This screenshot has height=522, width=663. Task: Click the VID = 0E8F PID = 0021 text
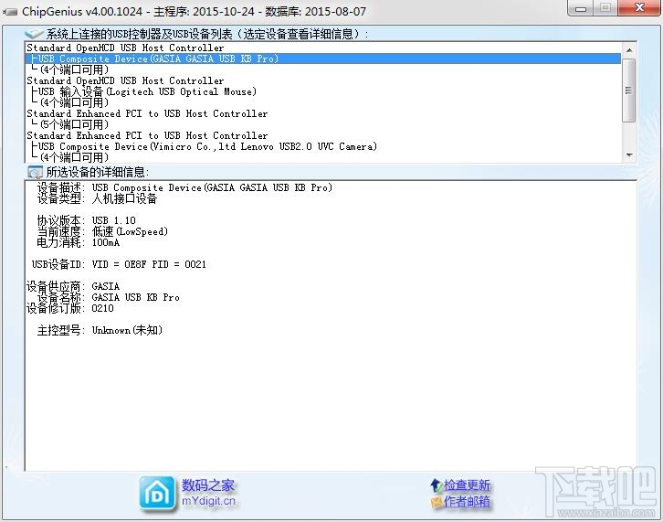[x=149, y=264]
